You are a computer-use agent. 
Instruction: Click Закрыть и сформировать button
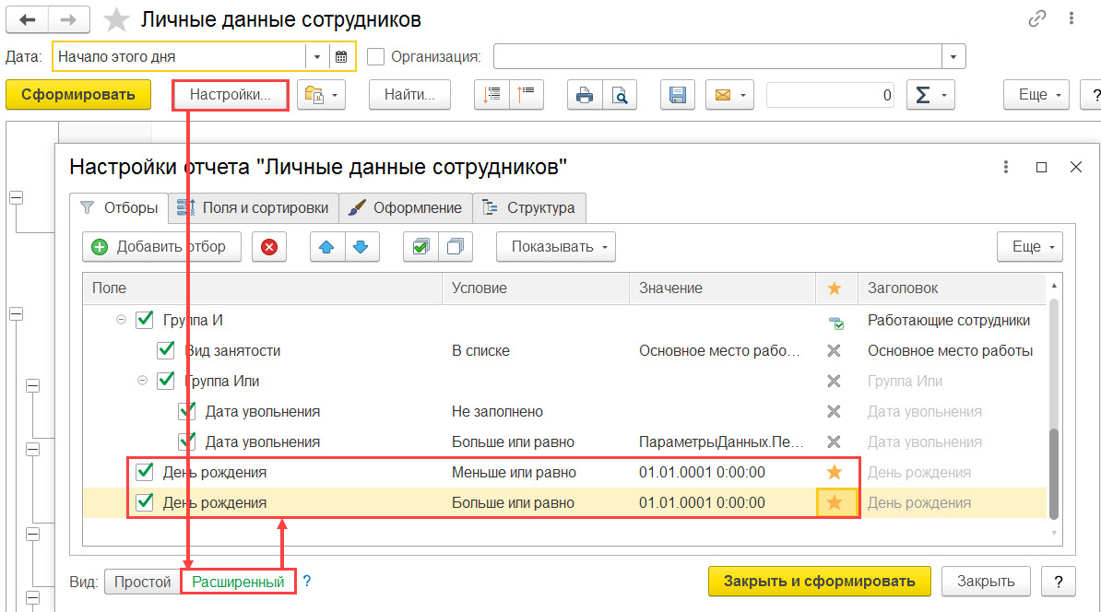point(820,581)
